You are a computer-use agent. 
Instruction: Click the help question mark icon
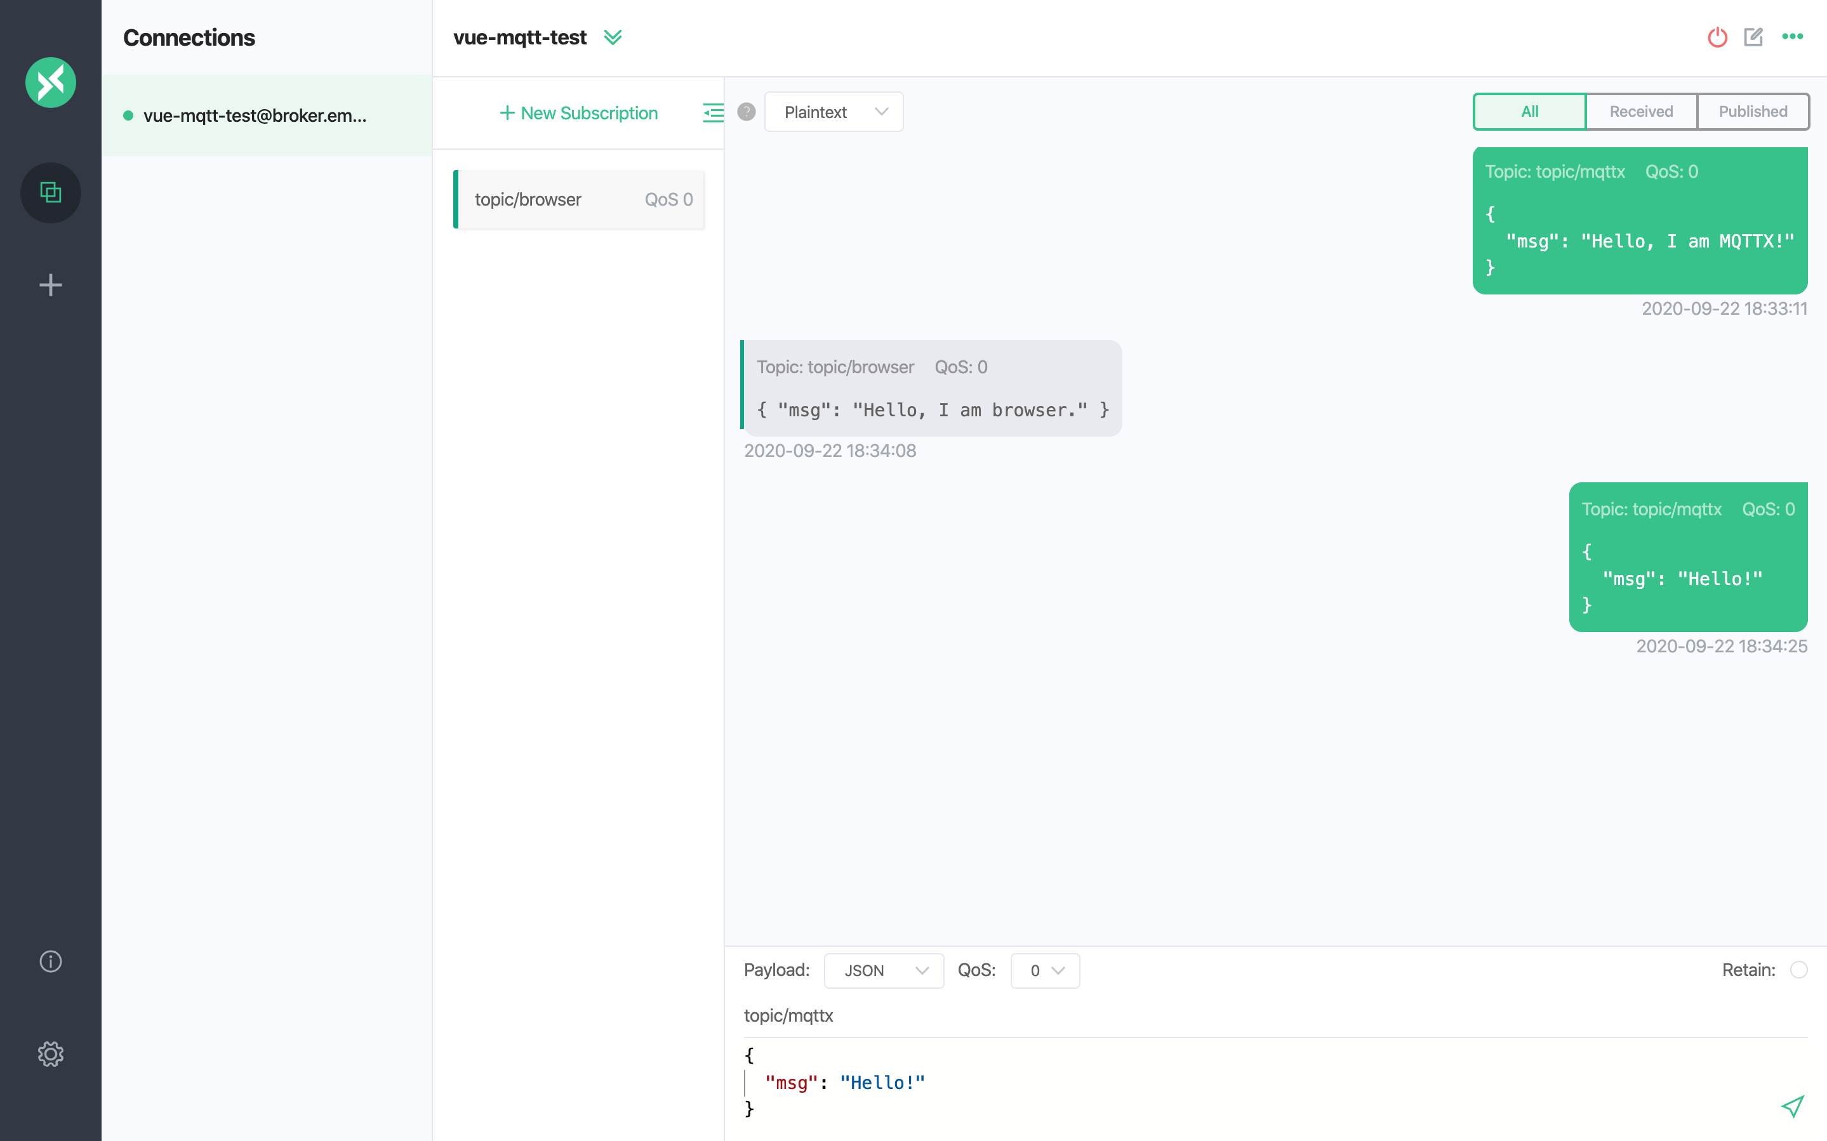coord(747,112)
